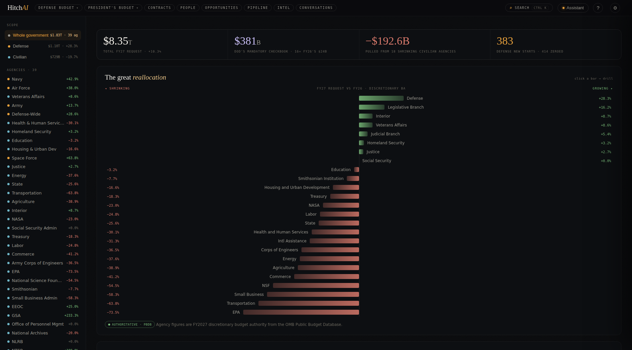Image resolution: width=632 pixels, height=350 pixels.
Task: Select Office of Personnel Mgmt agency
Action: [x=43, y=324]
